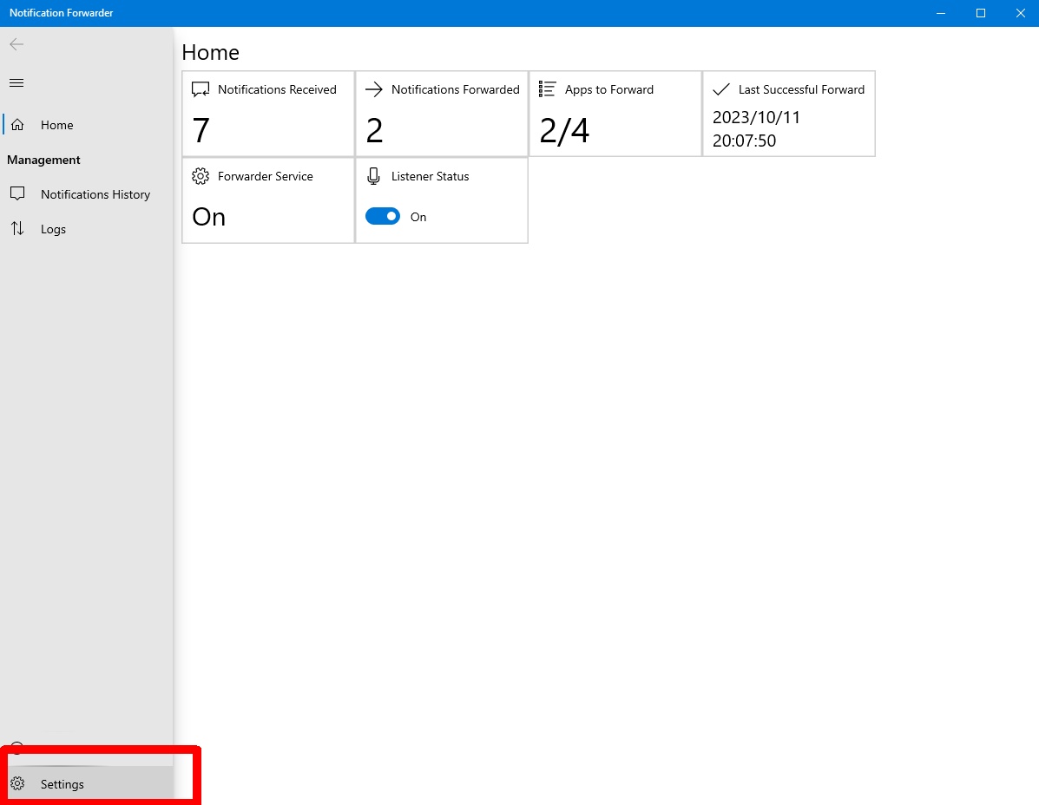Open Settings in the sidebar

pyautogui.click(x=87, y=784)
